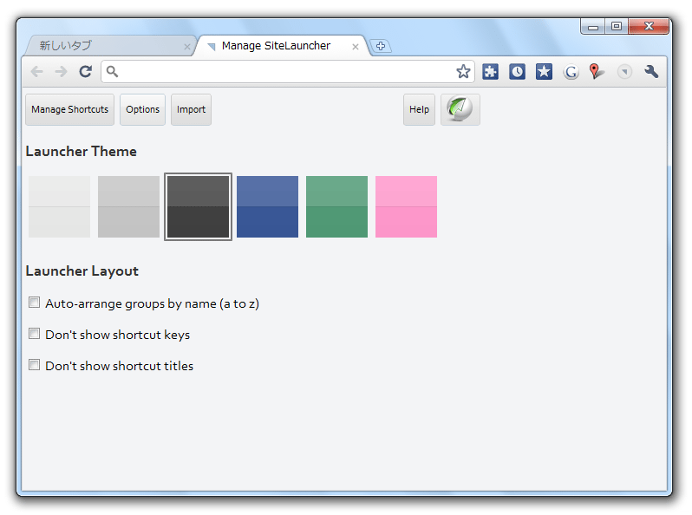
Task: Go back with the browser back arrow
Action: pyautogui.click(x=37, y=71)
